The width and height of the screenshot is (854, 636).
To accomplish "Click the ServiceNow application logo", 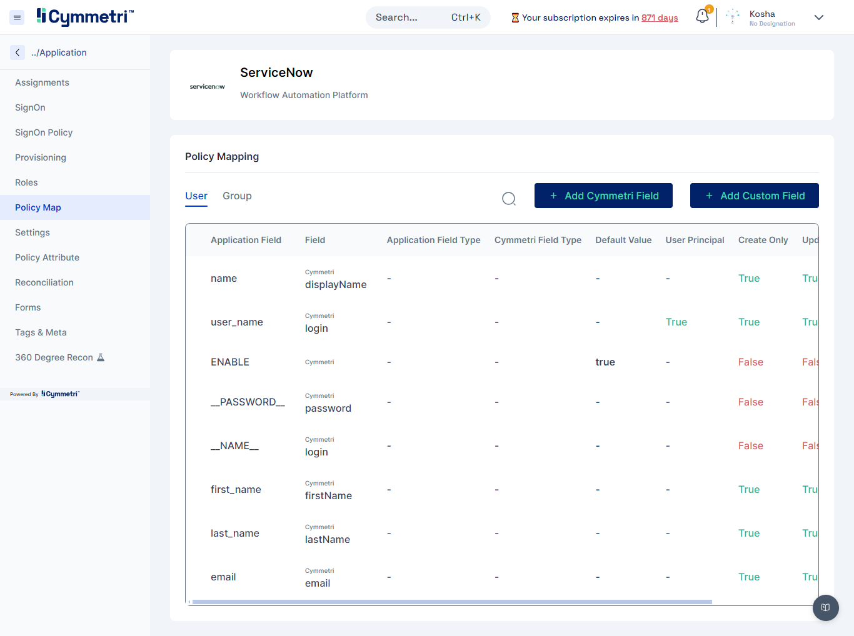I will pyautogui.click(x=207, y=87).
